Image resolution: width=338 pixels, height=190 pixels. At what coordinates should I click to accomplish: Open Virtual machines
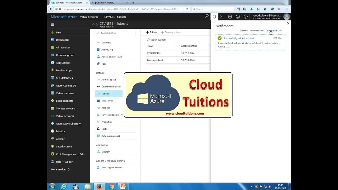tap(65, 93)
